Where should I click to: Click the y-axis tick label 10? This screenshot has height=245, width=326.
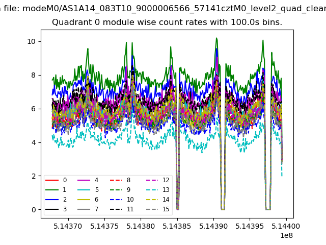tap(31, 41)
